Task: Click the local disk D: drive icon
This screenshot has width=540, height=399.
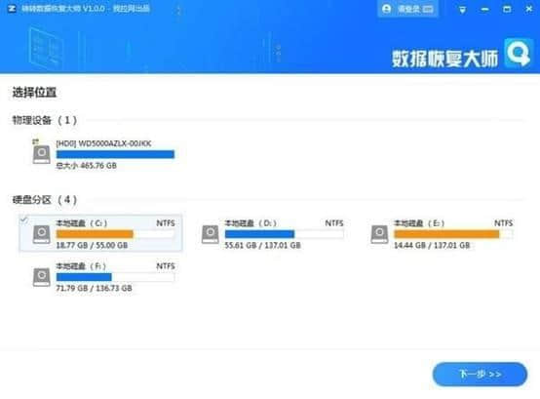Action: coord(211,234)
